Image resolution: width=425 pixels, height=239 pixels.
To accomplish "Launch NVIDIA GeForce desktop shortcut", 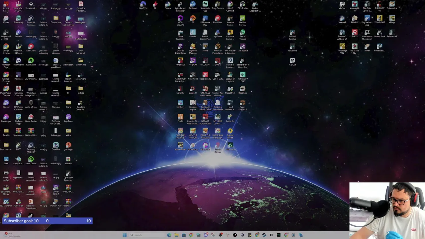I will pos(243,21).
